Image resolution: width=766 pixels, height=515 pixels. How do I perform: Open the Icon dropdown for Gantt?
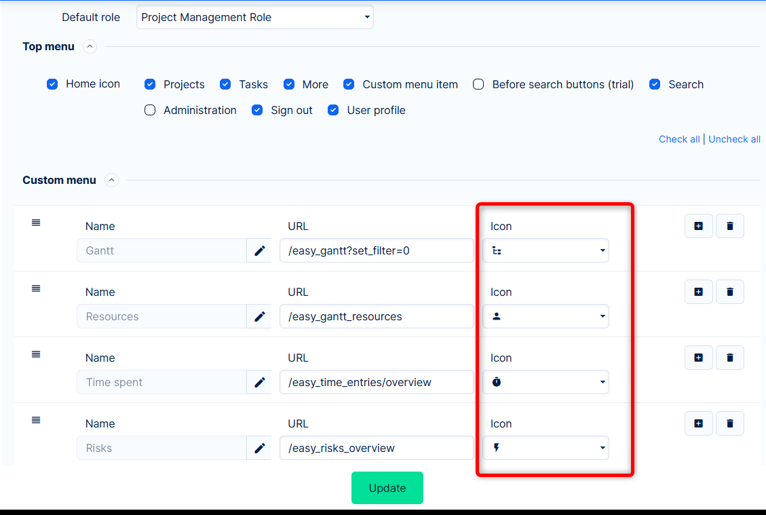click(545, 251)
